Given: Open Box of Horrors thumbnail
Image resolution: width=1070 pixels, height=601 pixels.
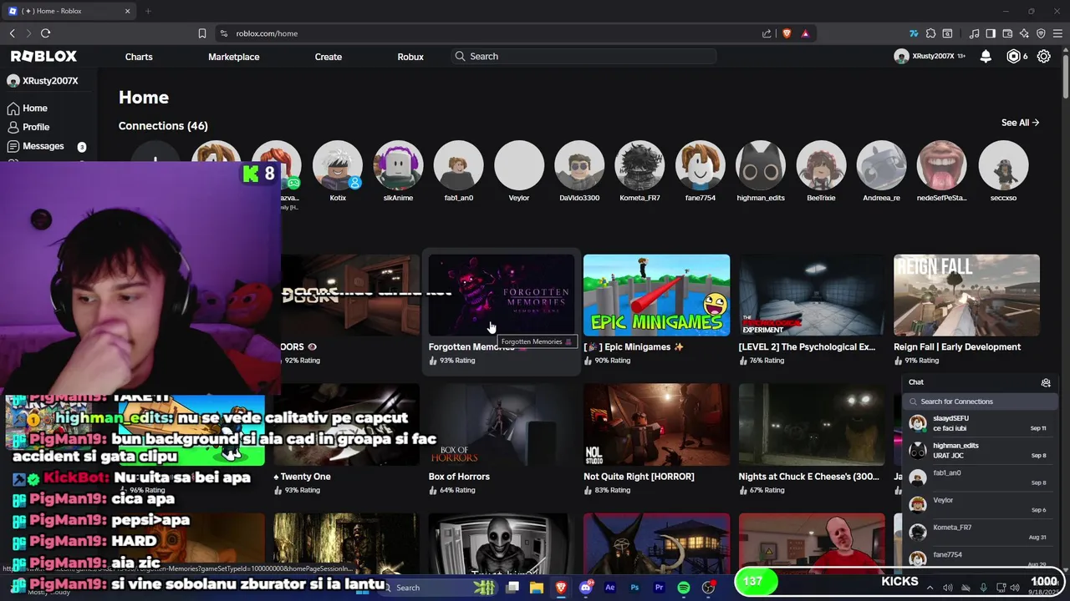Looking at the screenshot, I should 502,424.
